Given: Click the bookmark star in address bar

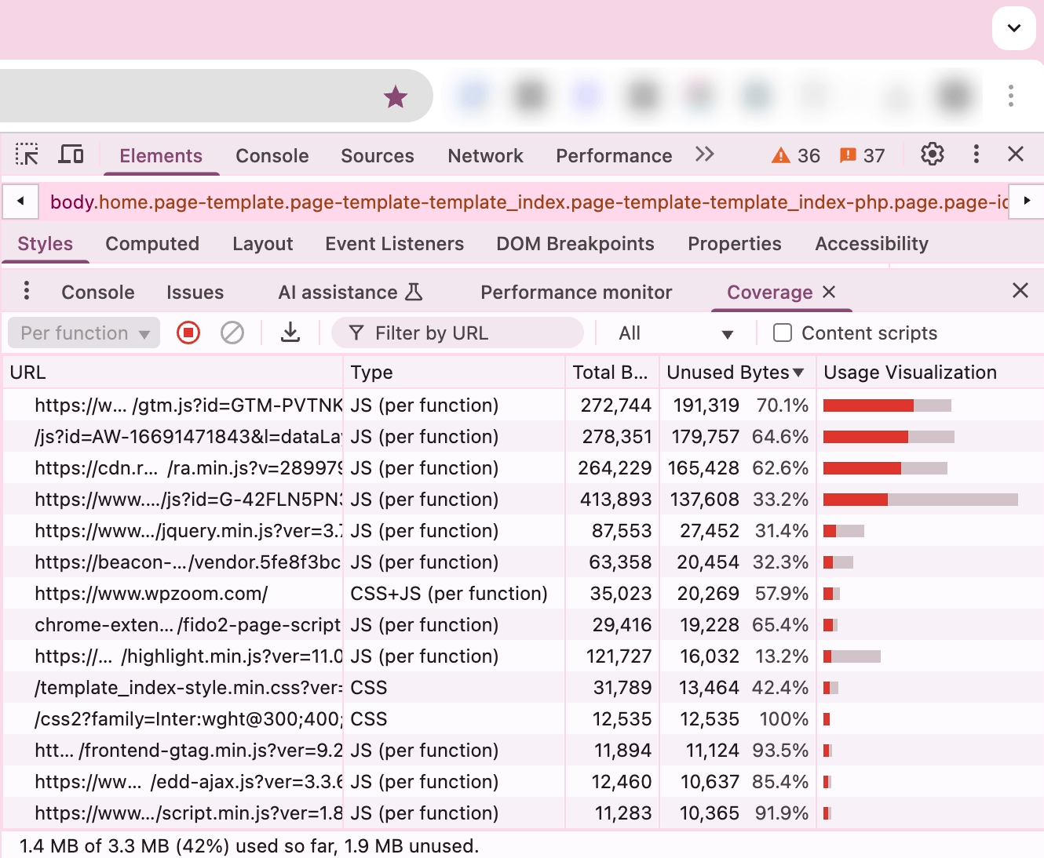Looking at the screenshot, I should click(x=396, y=96).
